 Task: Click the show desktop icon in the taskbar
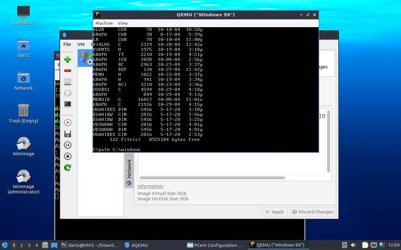click(x=54, y=245)
